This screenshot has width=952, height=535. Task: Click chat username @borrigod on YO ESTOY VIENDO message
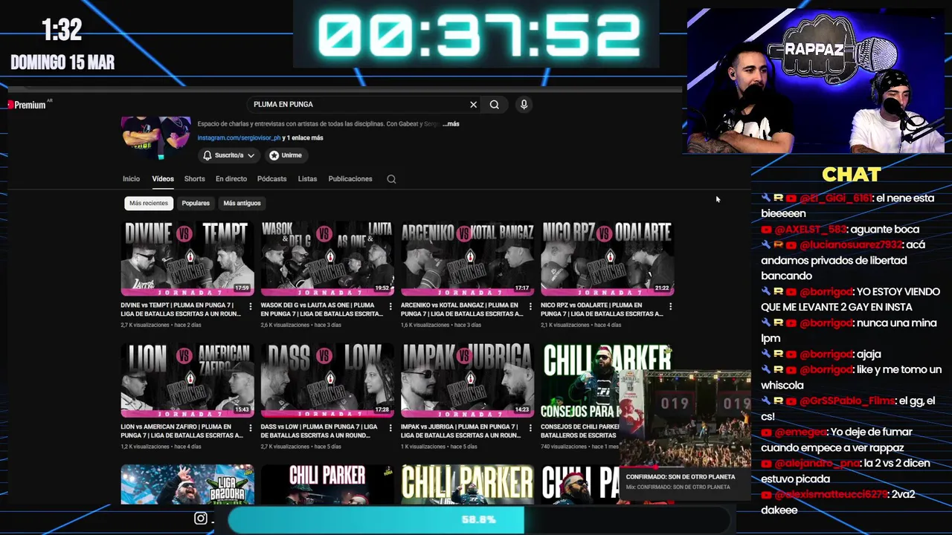[826, 291]
